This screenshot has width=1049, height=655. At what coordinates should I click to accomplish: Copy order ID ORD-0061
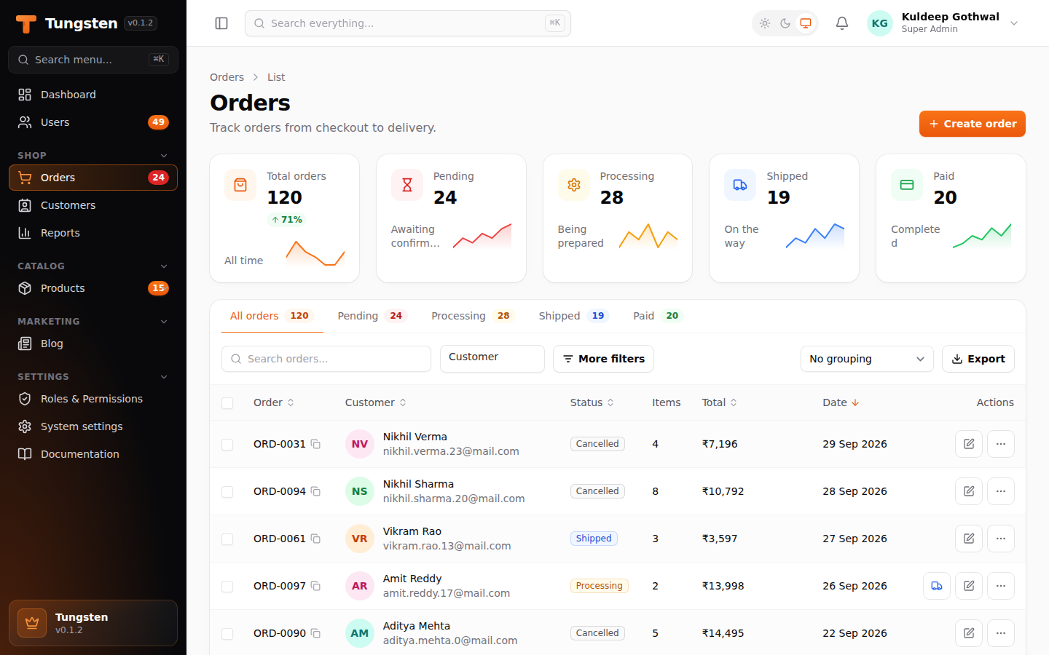315,539
